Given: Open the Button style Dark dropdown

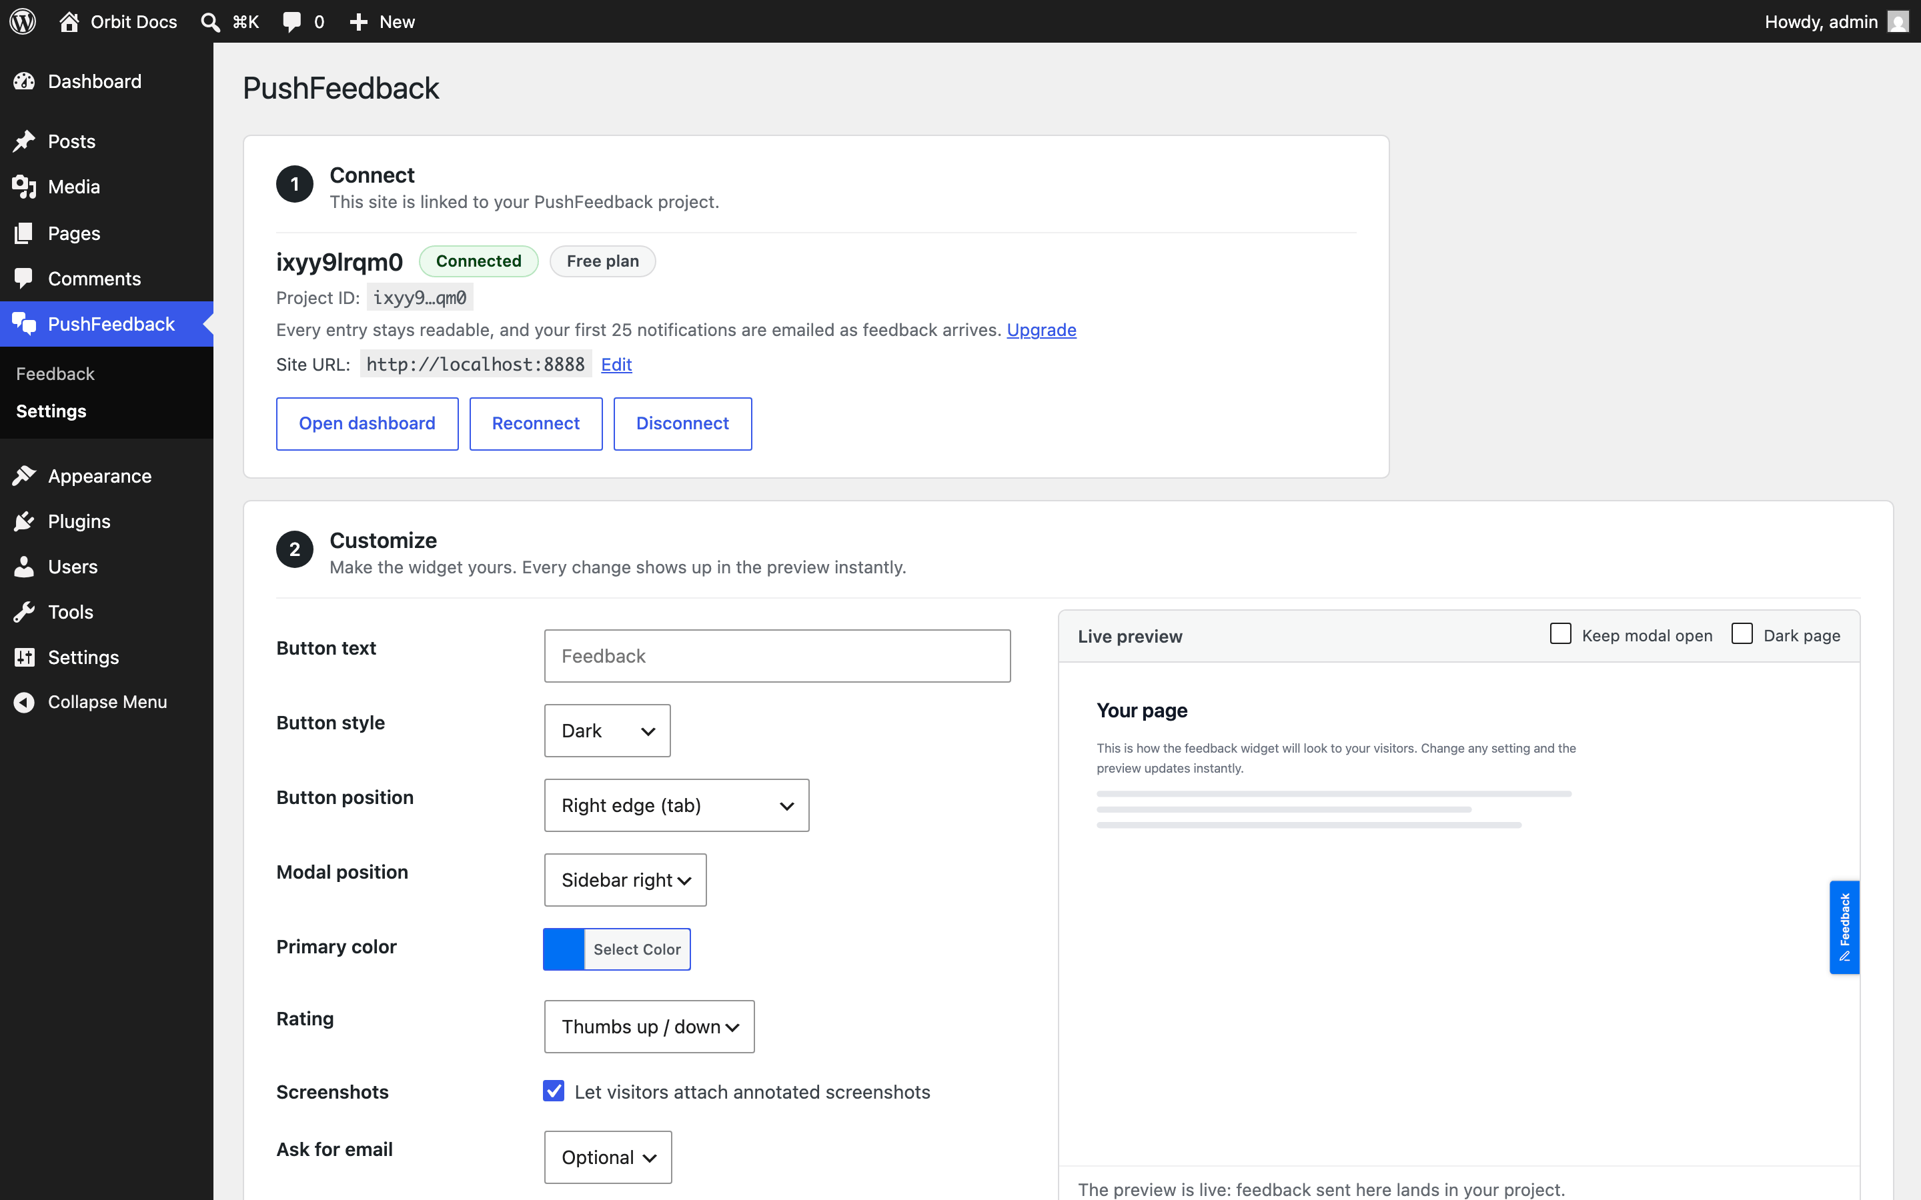Looking at the screenshot, I should (607, 730).
